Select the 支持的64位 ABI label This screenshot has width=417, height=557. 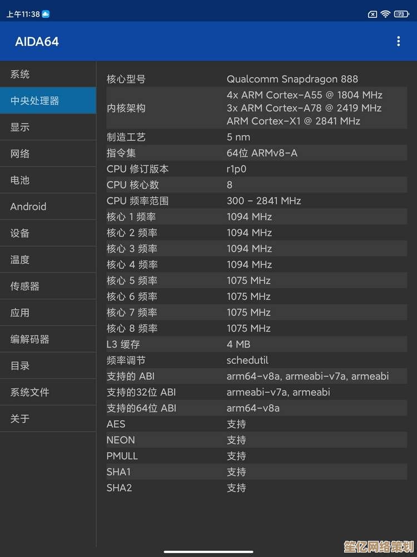[141, 408]
